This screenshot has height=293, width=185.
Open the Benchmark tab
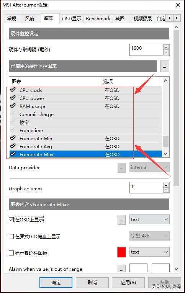click(x=98, y=18)
